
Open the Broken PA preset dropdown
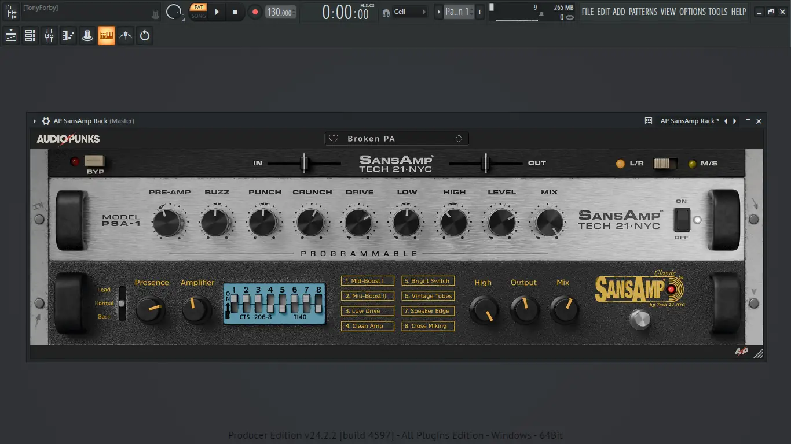[x=397, y=139]
